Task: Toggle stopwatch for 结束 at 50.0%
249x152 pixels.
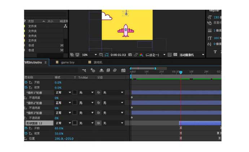Action: click(x=26, y=133)
